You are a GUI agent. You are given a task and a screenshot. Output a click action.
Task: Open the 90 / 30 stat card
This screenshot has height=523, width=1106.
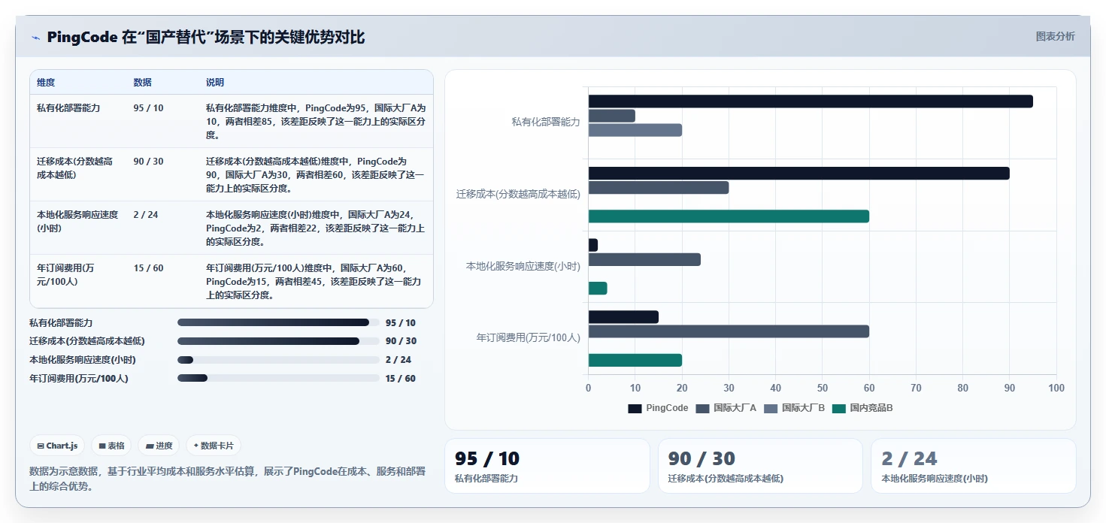tap(760, 466)
